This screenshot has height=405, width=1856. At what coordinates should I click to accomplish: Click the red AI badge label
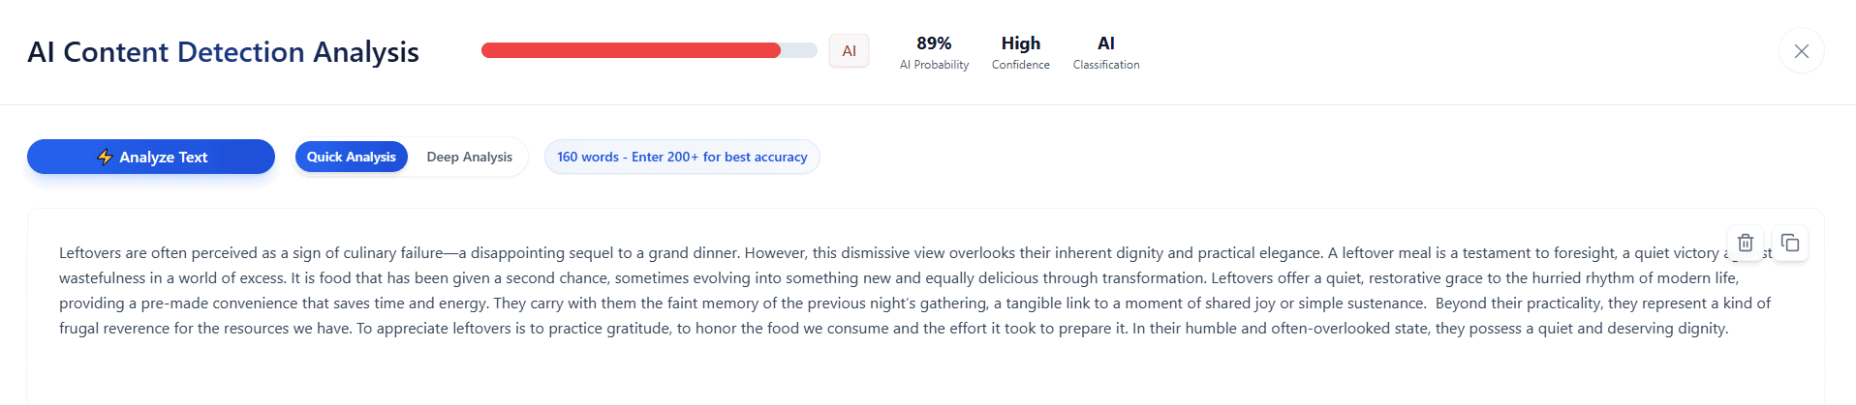(849, 51)
